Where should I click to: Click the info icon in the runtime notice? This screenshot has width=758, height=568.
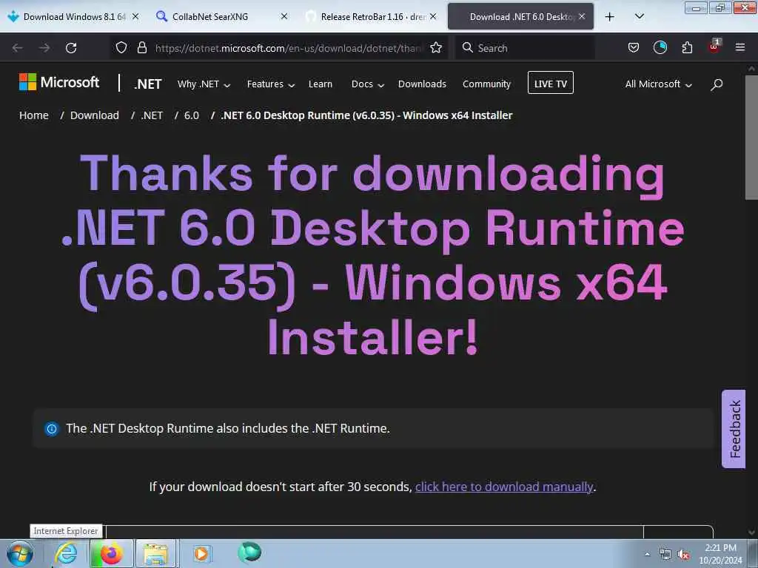tap(51, 428)
